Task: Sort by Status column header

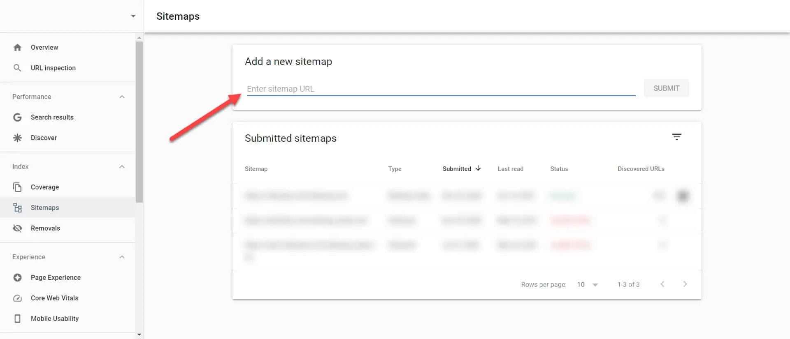Action: point(559,169)
